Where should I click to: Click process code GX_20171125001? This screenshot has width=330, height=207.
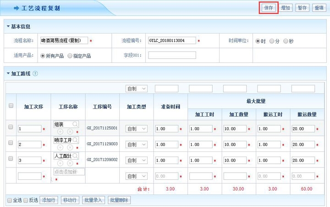coord(102,128)
